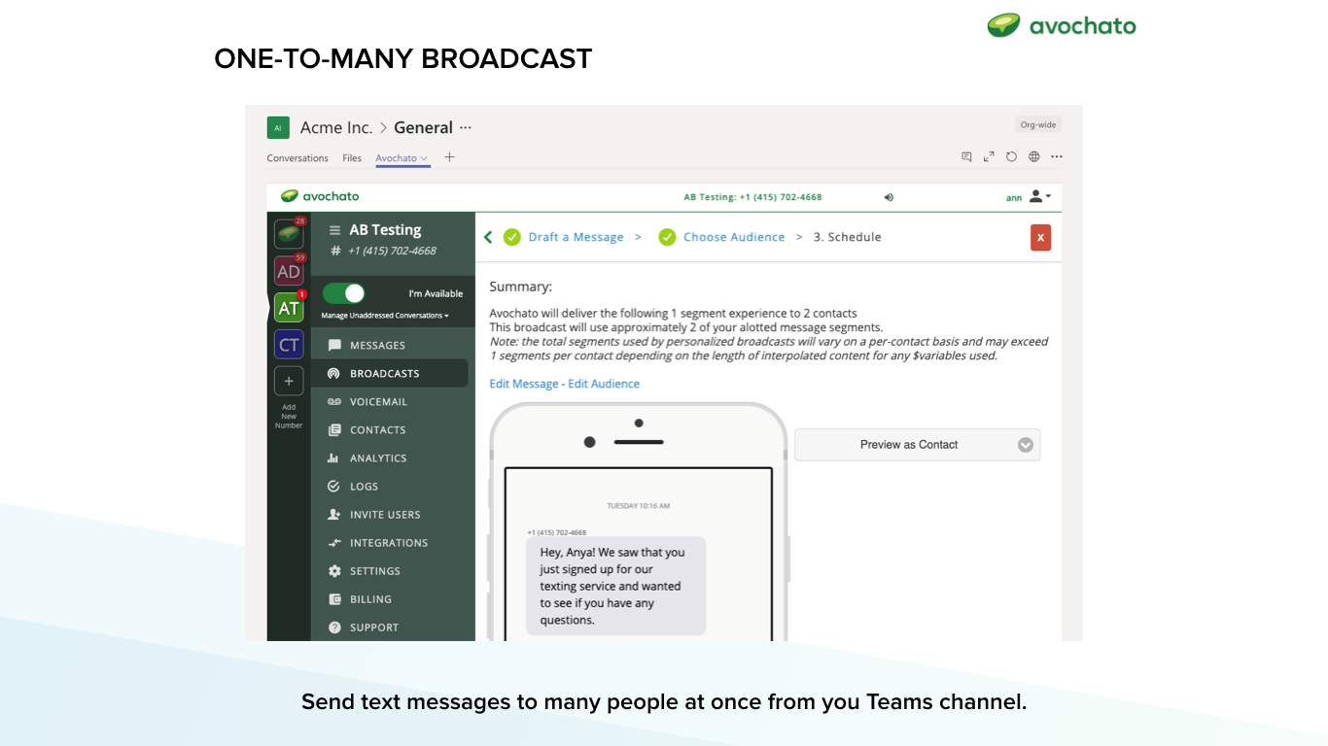
Task: Return to Draft a Message step
Action: 576,237
